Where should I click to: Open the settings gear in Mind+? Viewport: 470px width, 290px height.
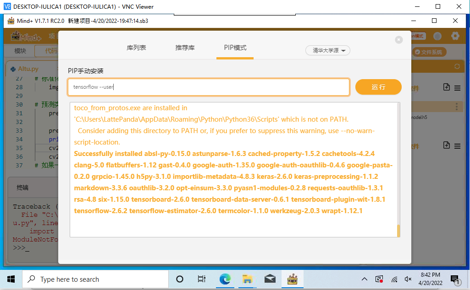(455, 36)
